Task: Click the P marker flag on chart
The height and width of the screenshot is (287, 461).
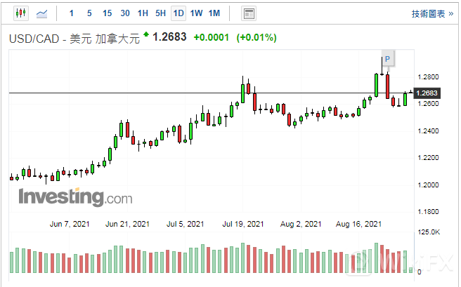Action: (387, 59)
